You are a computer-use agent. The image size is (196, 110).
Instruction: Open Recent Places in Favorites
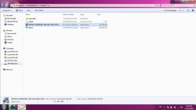coord(13,21)
